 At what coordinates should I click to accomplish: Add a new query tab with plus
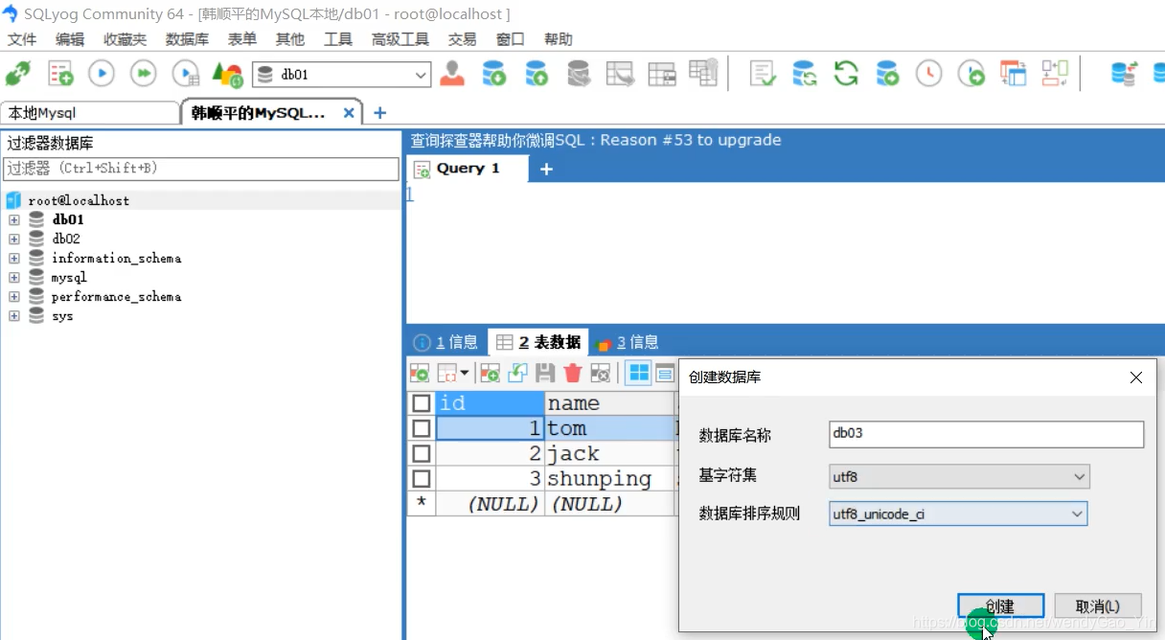546,169
